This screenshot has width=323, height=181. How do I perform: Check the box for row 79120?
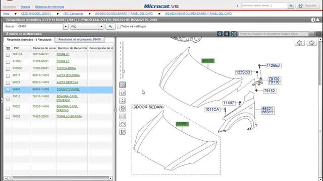[x=8, y=109]
